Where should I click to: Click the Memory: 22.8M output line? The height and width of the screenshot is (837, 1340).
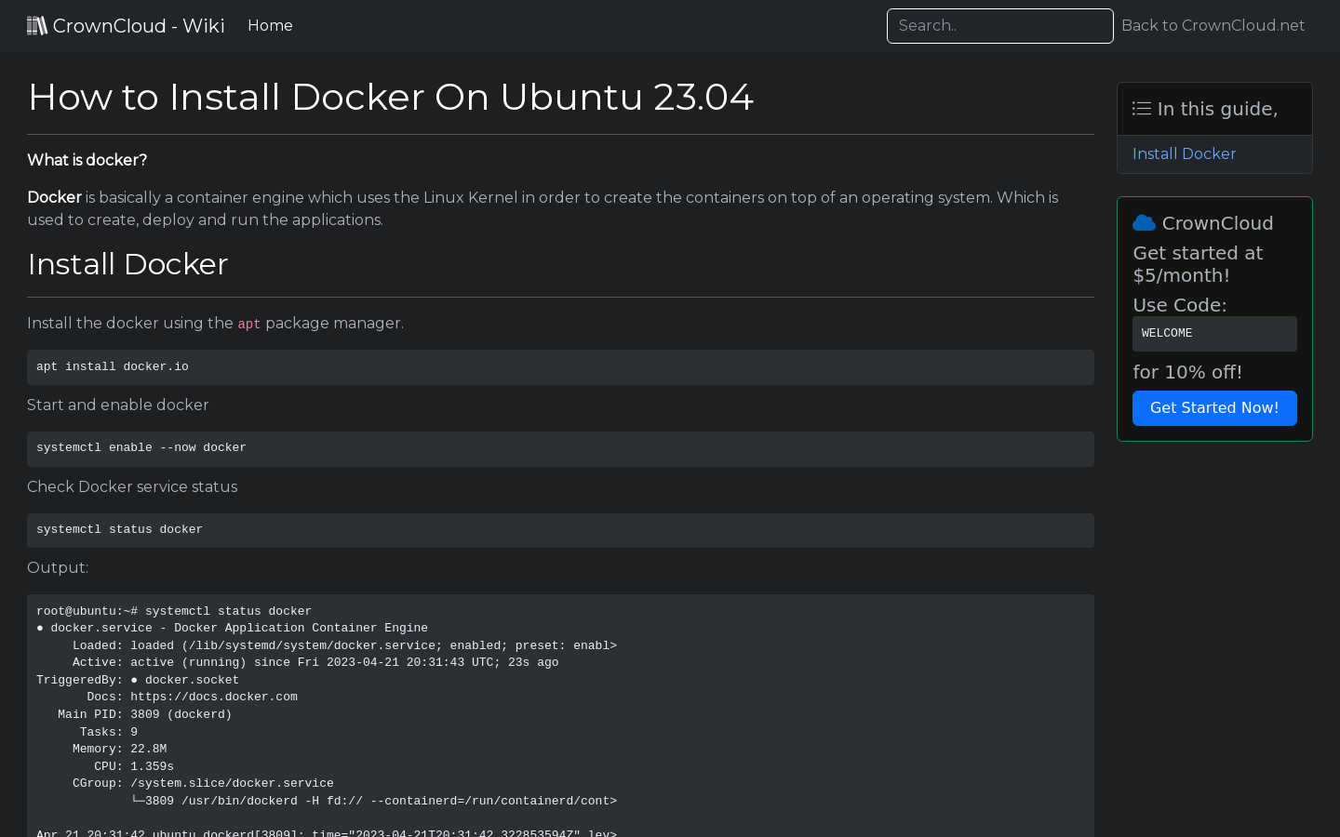coord(120,750)
